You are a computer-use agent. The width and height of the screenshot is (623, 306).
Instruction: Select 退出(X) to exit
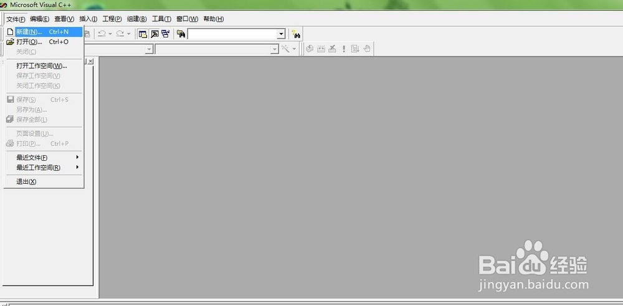click(44, 181)
